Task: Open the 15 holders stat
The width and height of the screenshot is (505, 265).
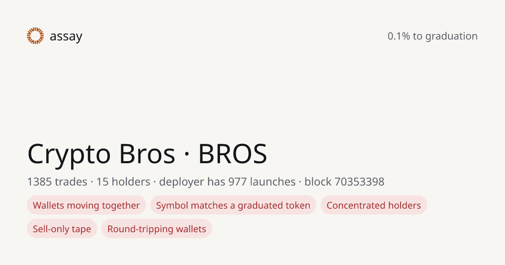Action: tap(123, 182)
